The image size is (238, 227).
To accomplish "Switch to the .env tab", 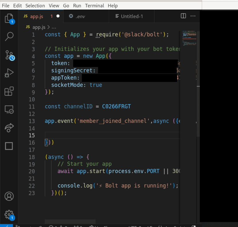I will point(80,16).
